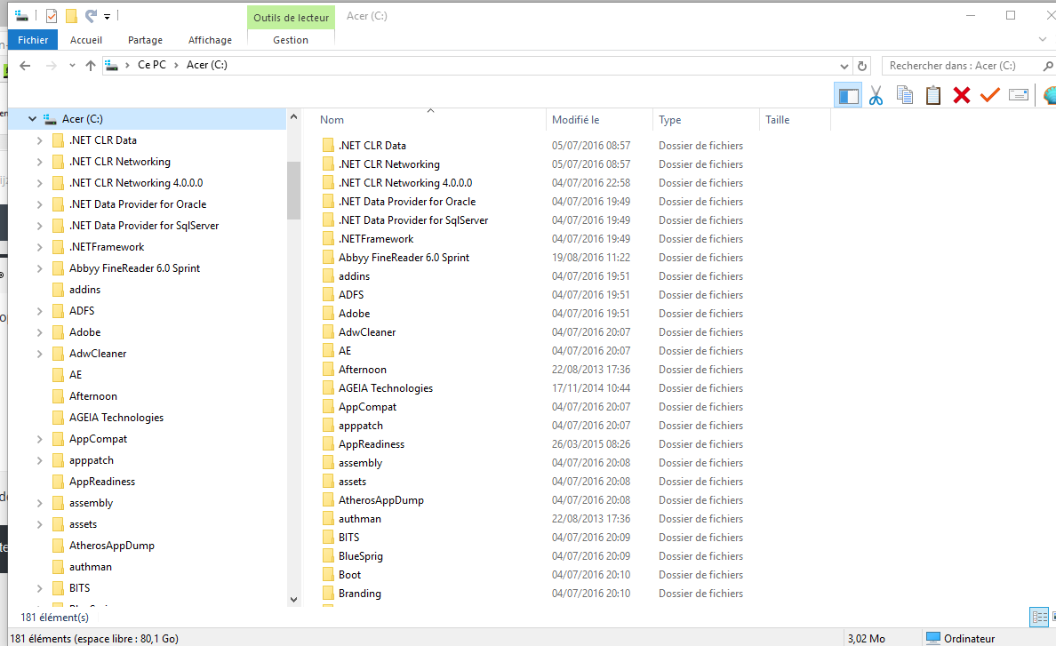Expand the Adobe tree node
This screenshot has height=646, width=1056.
coord(39,332)
